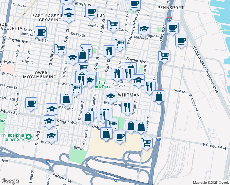230x185 pixels.
Task: Click the Packer Ave street label
Action: point(62,178)
